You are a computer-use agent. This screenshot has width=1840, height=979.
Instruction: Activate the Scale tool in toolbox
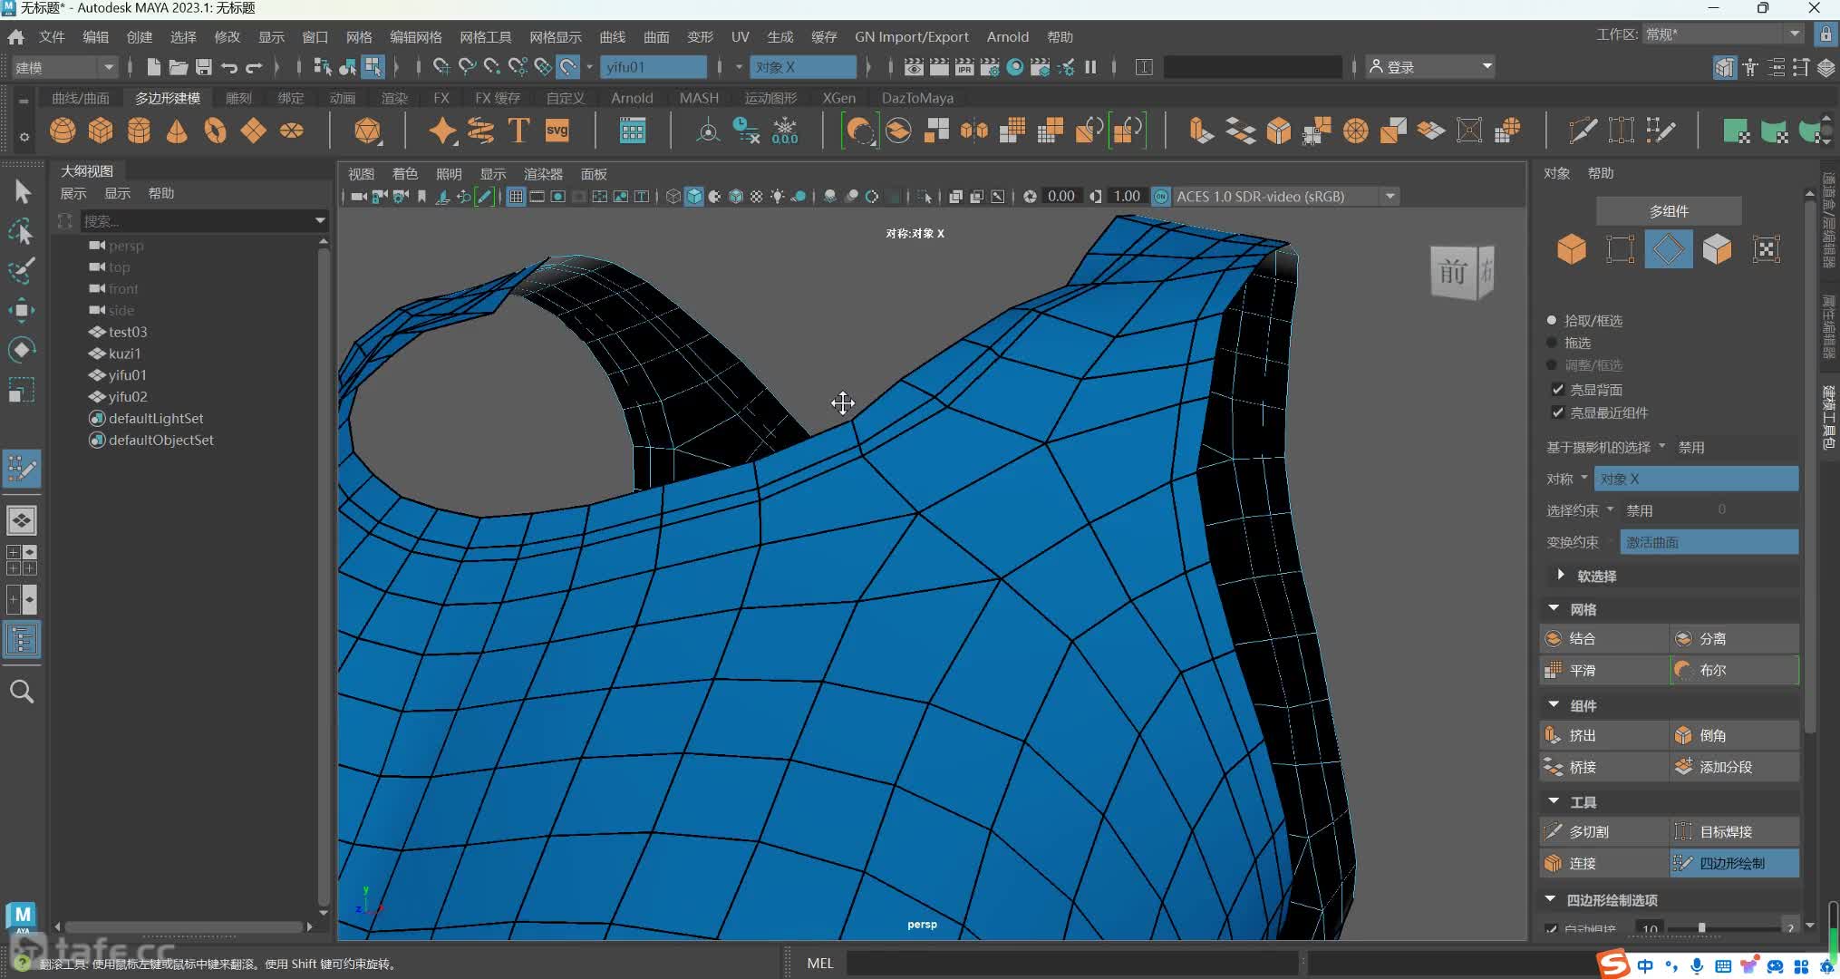coord(22,390)
